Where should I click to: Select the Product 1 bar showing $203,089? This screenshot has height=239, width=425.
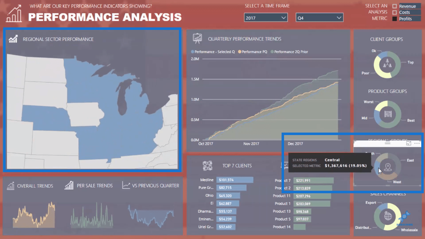pyautogui.click(x=312, y=204)
